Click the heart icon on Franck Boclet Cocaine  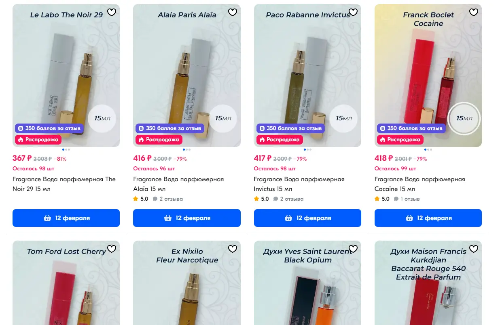[x=474, y=13]
